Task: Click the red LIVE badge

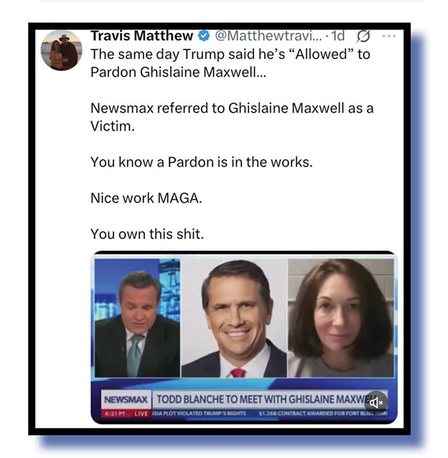Action: click(x=141, y=413)
